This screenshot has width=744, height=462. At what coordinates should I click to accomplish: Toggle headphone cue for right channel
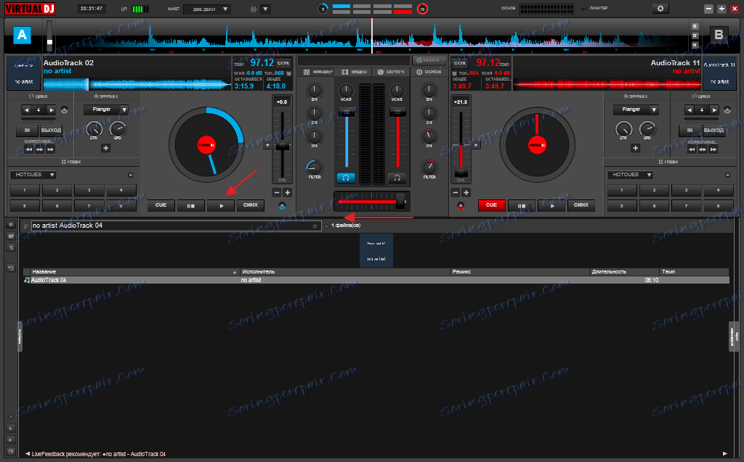click(397, 178)
